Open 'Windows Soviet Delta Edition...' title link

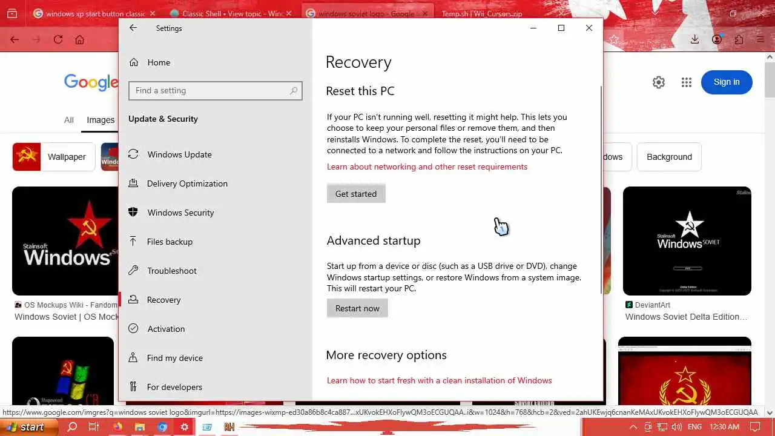[686, 317]
